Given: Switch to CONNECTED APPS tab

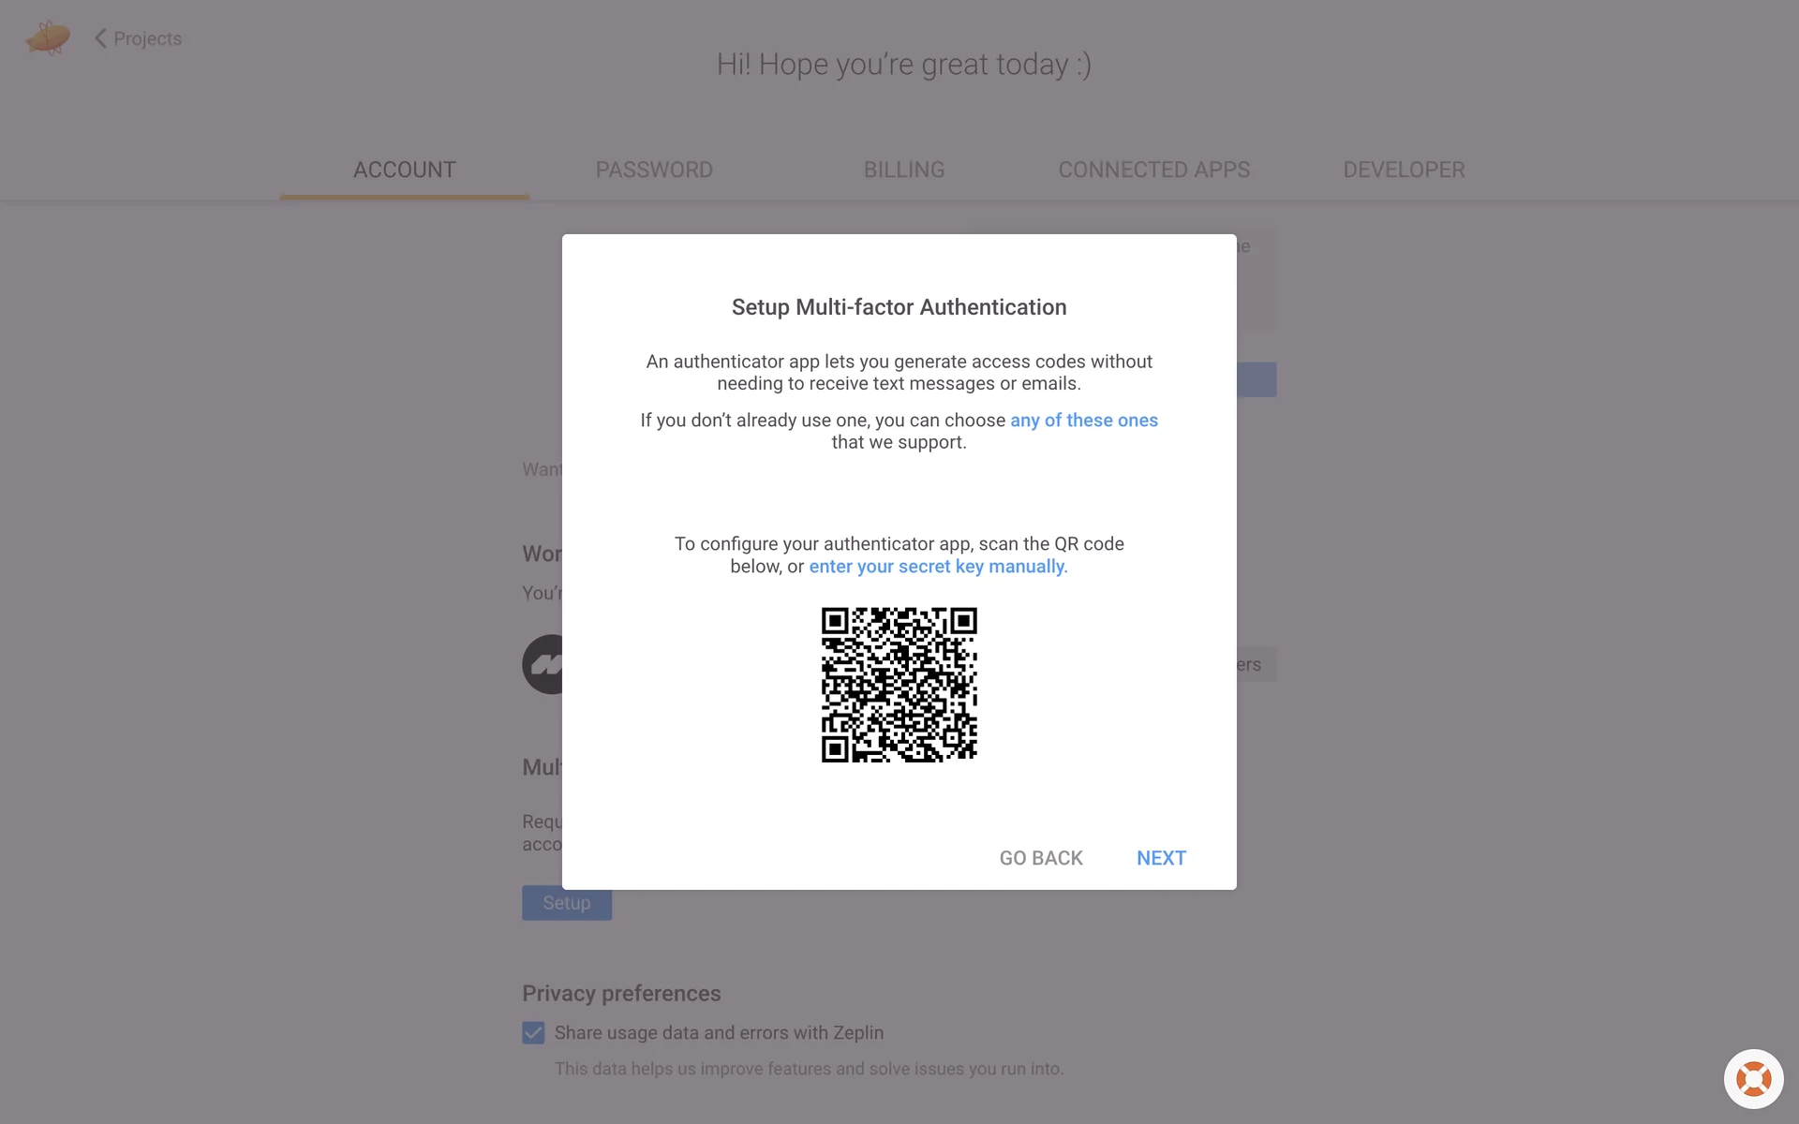Looking at the screenshot, I should click(1153, 170).
